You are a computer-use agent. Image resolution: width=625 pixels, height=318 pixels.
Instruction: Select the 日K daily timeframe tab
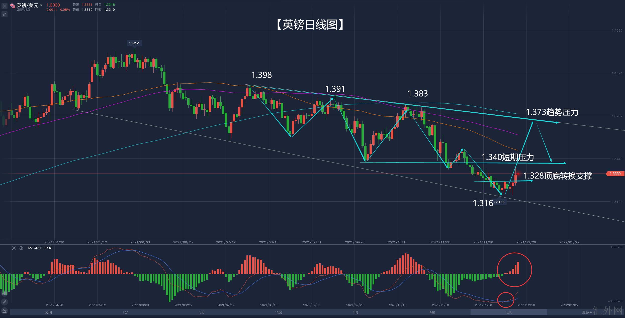click(509, 312)
